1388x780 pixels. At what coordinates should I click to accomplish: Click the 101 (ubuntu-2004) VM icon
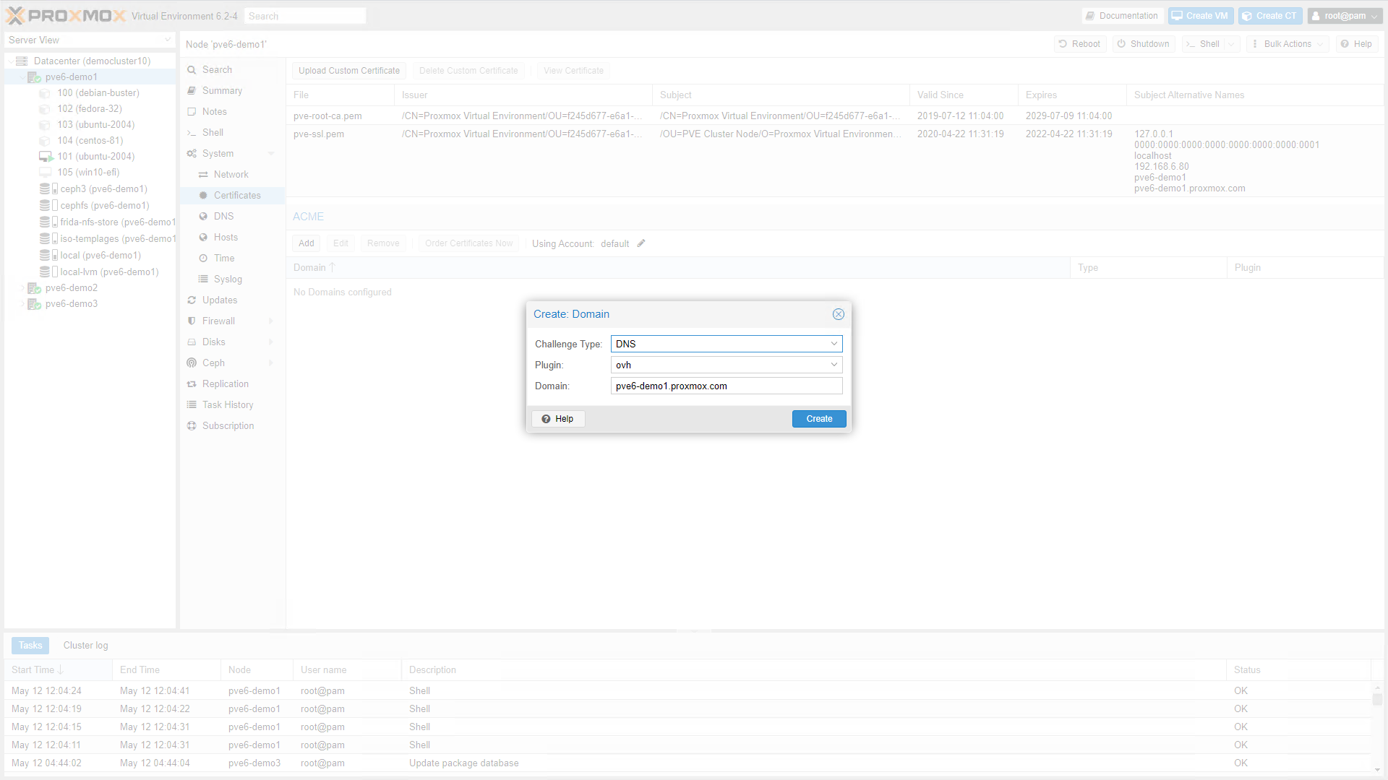click(46, 157)
